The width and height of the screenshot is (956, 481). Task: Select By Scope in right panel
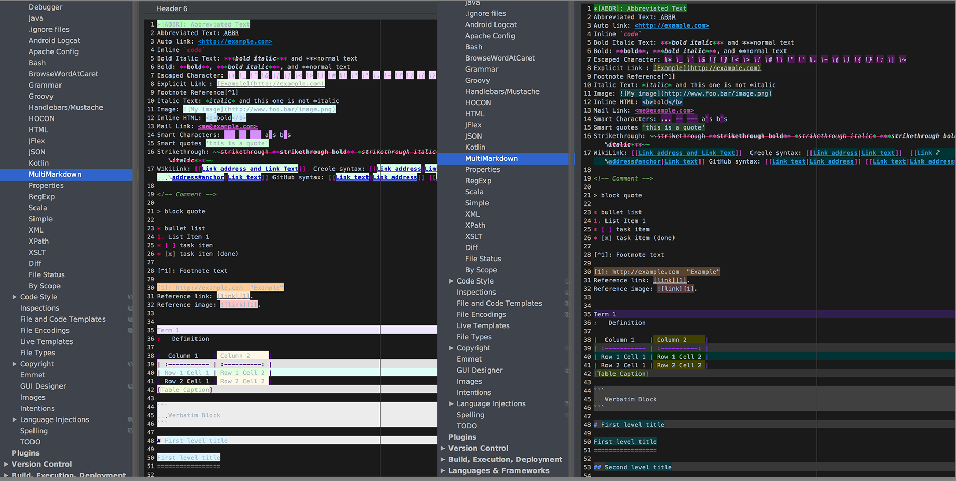pos(481,270)
